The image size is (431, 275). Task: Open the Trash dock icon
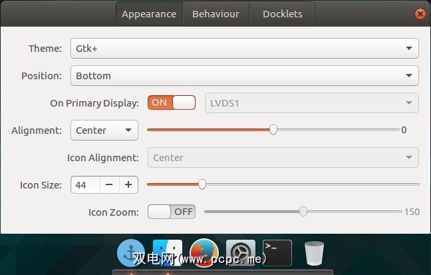(314, 253)
